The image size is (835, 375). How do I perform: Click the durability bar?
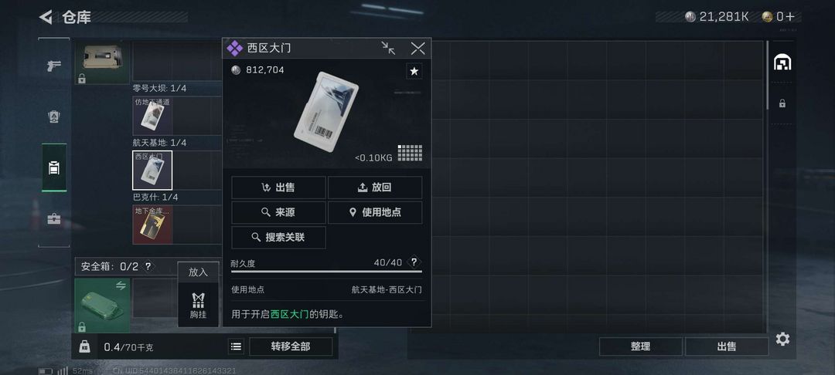coord(326,272)
